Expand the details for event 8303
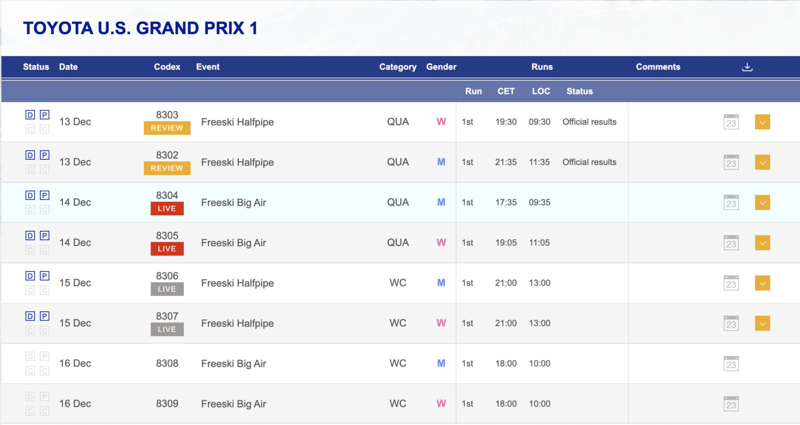The image size is (800, 425). (762, 122)
